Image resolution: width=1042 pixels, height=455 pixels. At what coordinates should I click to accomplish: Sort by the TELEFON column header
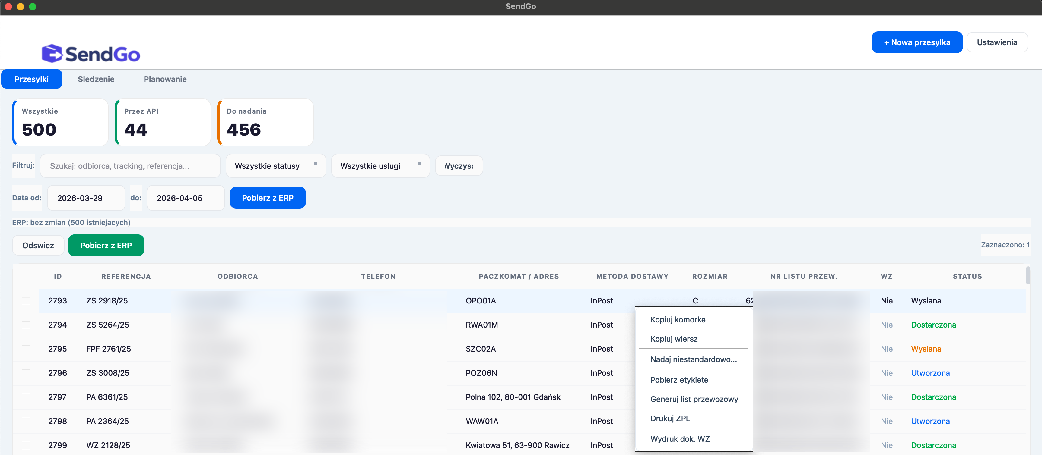click(378, 276)
